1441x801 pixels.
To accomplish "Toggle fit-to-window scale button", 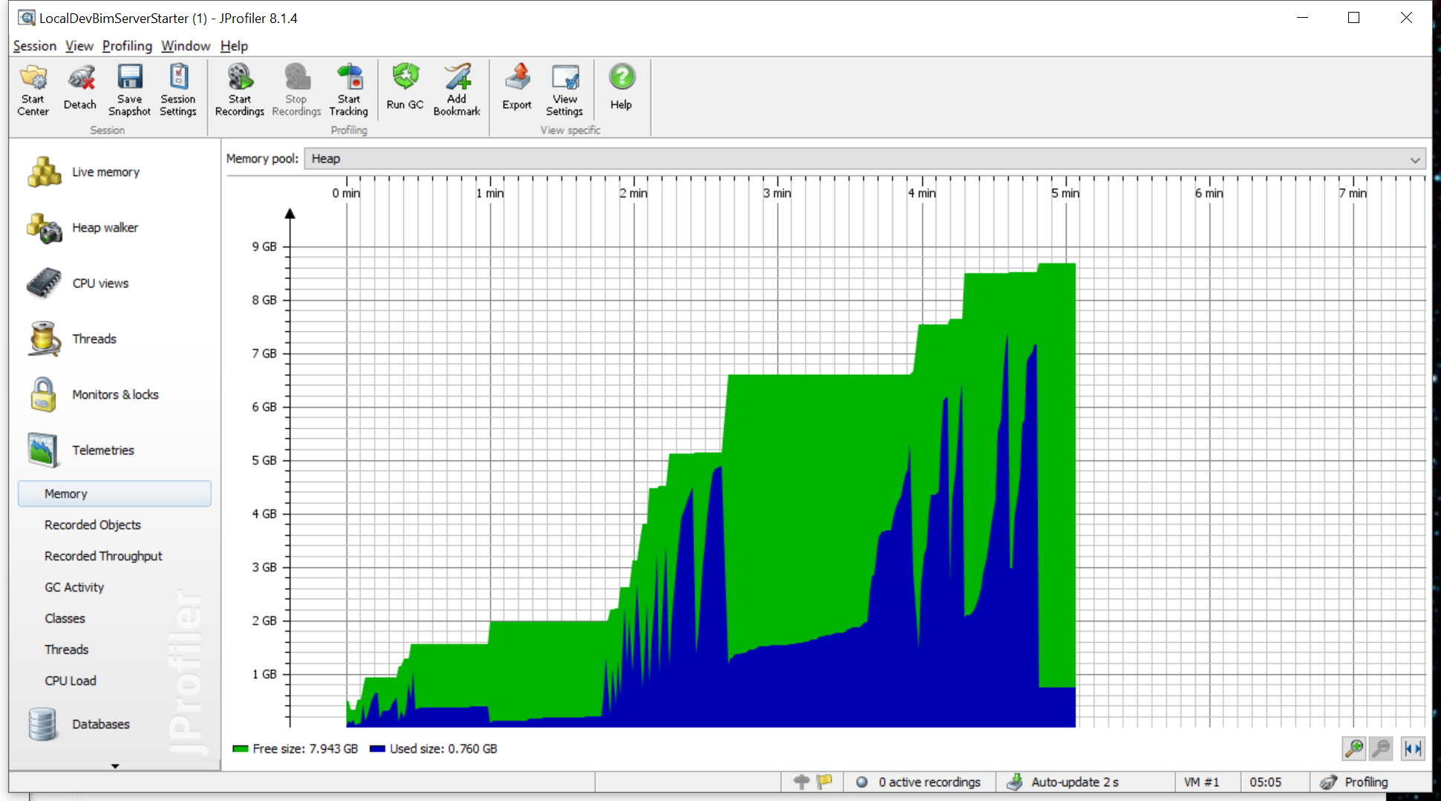I will click(1412, 748).
